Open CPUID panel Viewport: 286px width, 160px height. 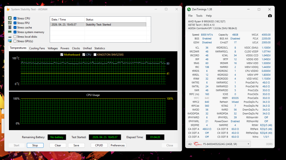click(x=99, y=145)
